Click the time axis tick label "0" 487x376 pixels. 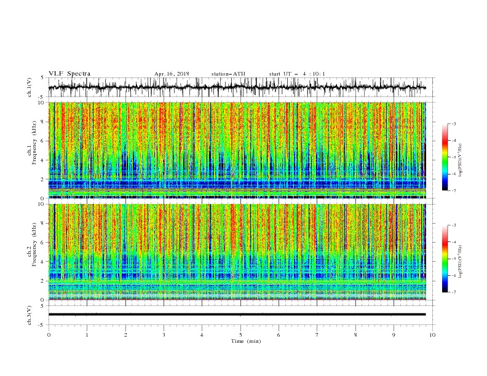(49, 335)
